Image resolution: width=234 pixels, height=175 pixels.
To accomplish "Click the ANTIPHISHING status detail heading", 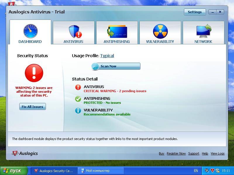I will (x=97, y=98).
